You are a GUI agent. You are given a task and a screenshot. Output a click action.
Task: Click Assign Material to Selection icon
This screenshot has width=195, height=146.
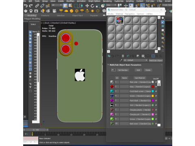tap(118, 56)
